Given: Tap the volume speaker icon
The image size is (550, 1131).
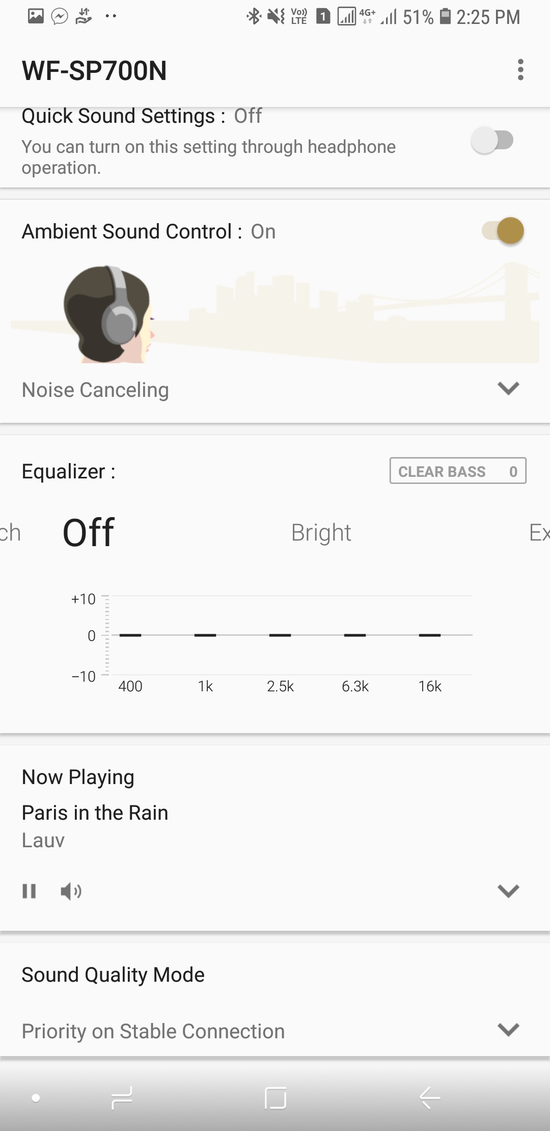Looking at the screenshot, I should click(71, 891).
